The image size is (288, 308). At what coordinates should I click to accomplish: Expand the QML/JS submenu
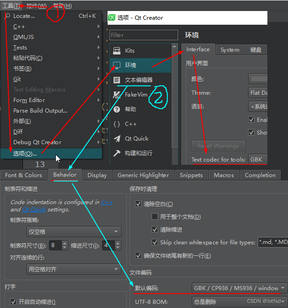[51, 37]
